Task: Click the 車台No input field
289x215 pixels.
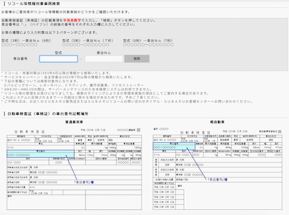Action: point(104,59)
